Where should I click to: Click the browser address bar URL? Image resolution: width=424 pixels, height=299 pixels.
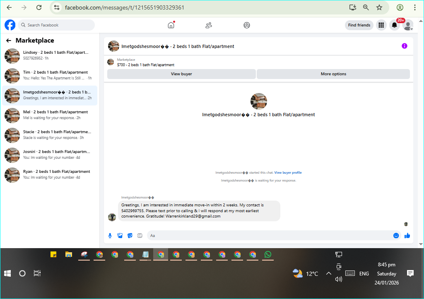(x=125, y=7)
